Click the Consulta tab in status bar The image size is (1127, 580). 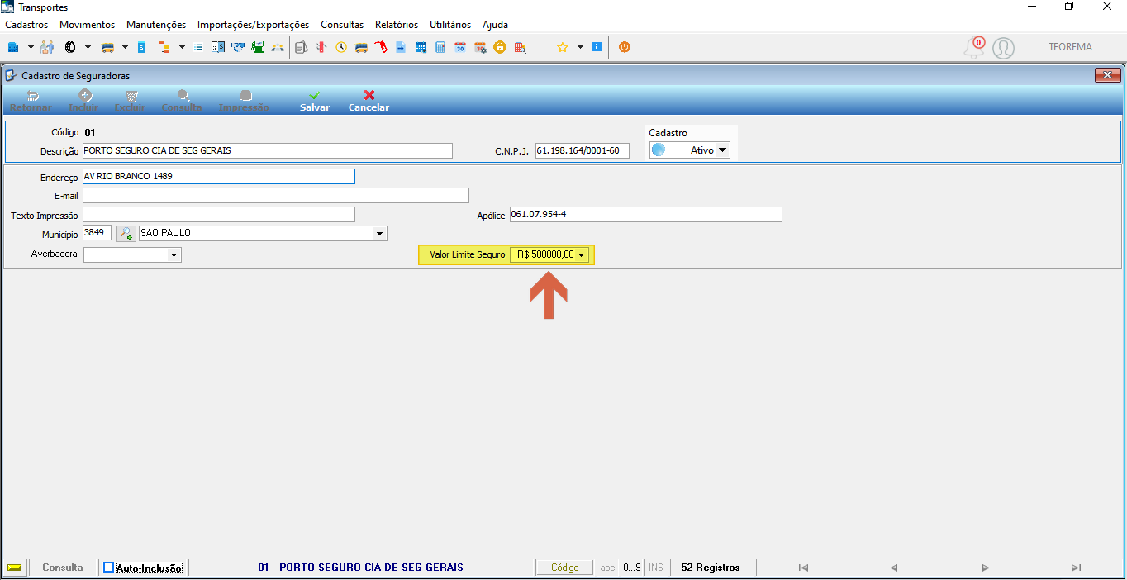tap(63, 568)
